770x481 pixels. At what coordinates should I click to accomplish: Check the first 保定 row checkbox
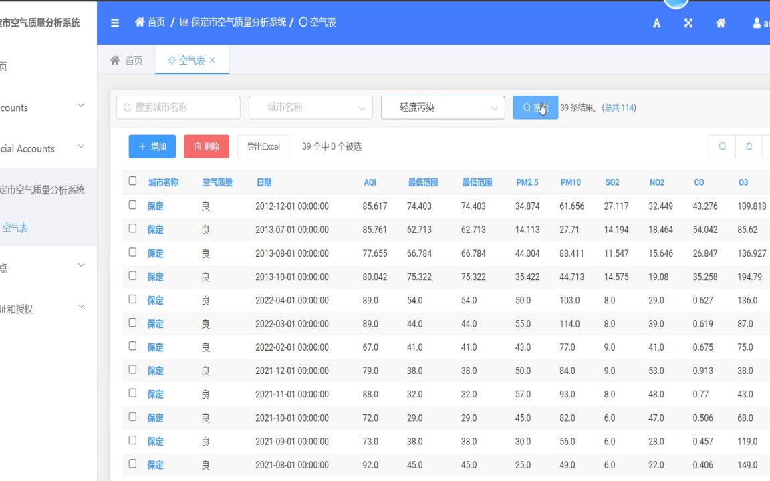point(132,206)
